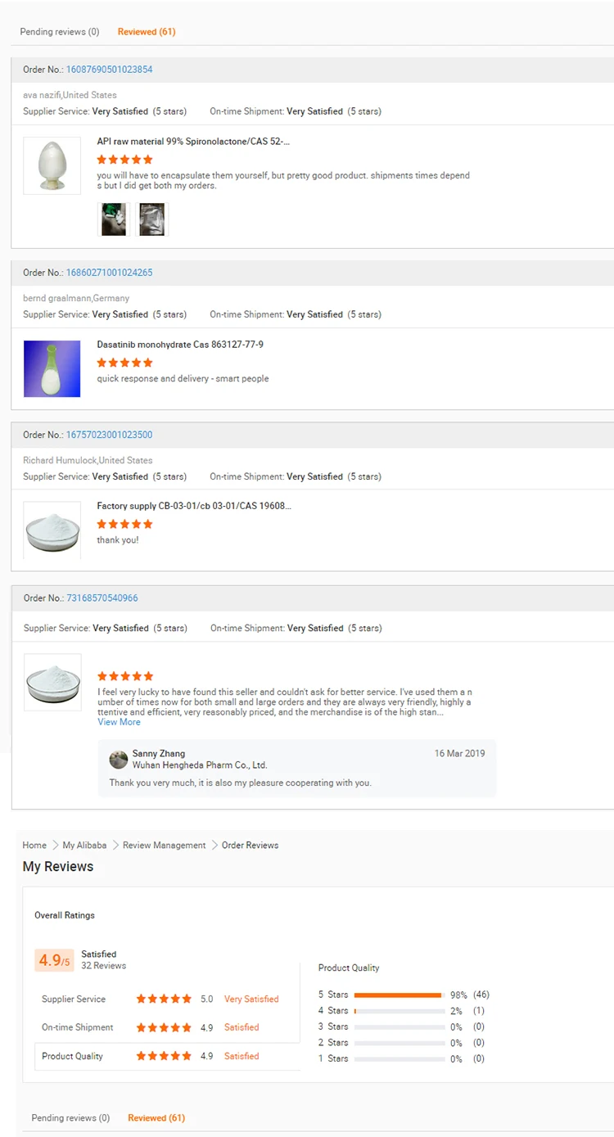The height and width of the screenshot is (1137, 614).
Task: Open Review Management breadcrumb
Action: click(x=164, y=845)
